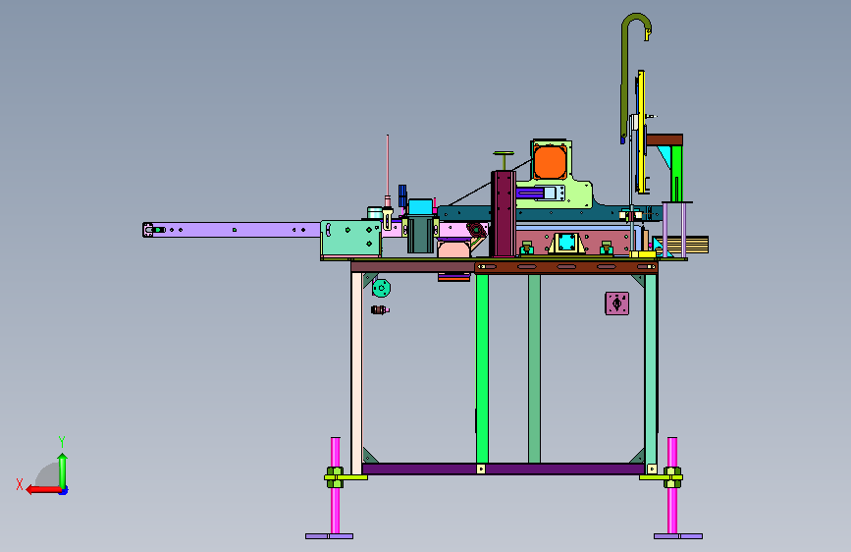Select the left lavender foot pad
The image size is (851, 552).
pos(329,536)
